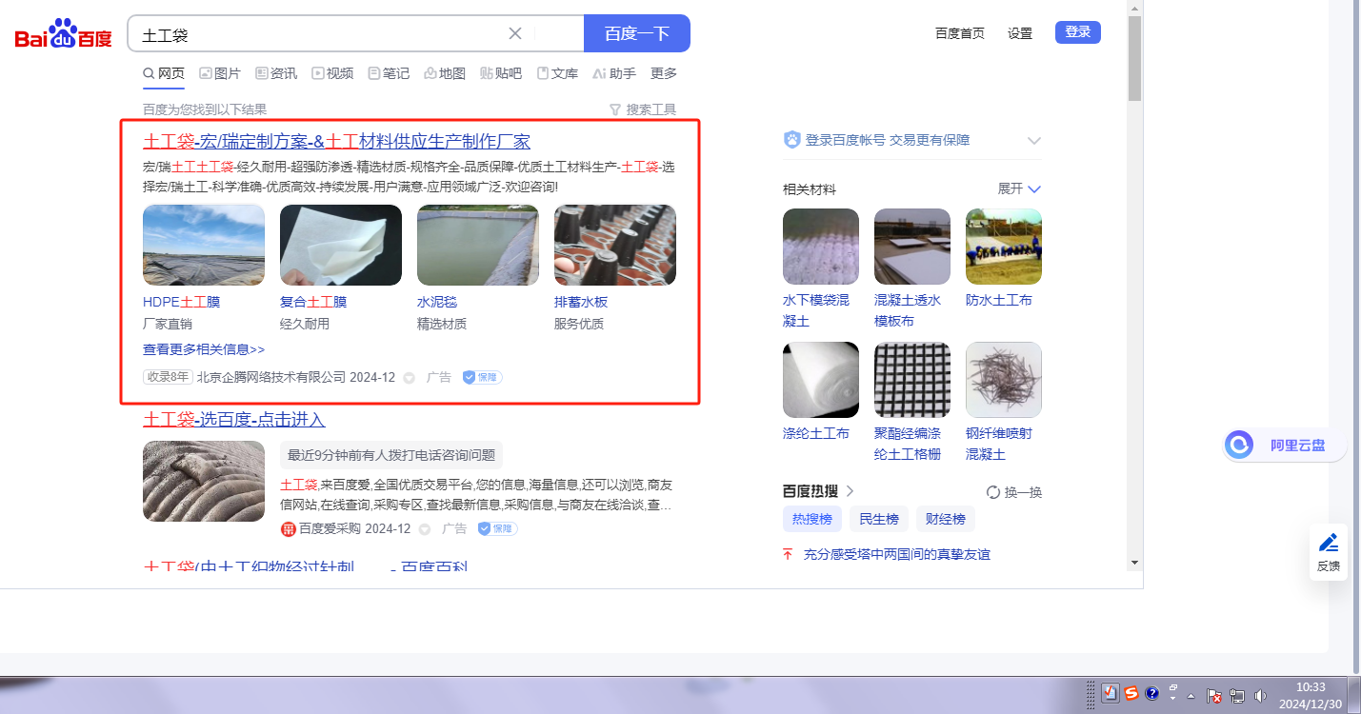Click the HDPE土工膜 thumbnail image
Viewport: 1361px width, 714px height.
(x=204, y=245)
